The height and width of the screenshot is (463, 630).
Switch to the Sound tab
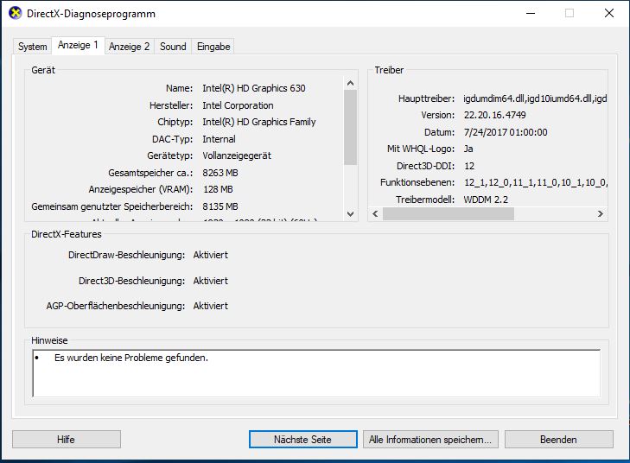pos(173,47)
